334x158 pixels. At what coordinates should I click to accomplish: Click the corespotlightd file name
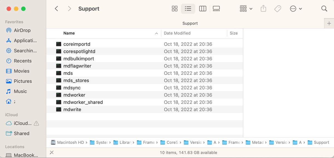tap(79, 51)
